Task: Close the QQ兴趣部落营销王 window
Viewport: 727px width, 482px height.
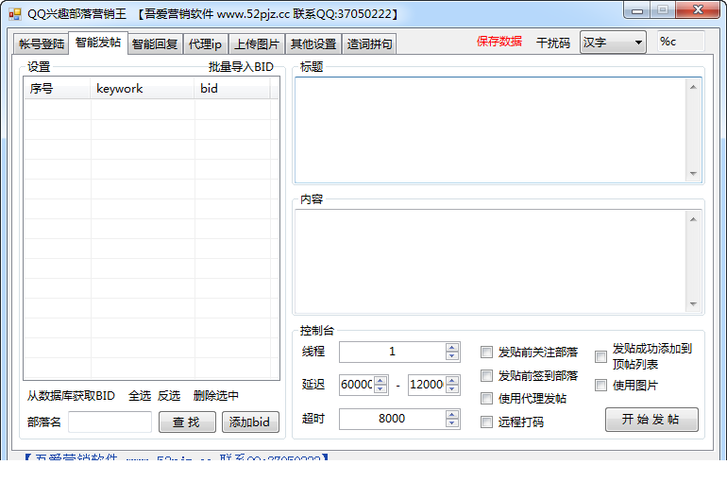Action: point(699,9)
